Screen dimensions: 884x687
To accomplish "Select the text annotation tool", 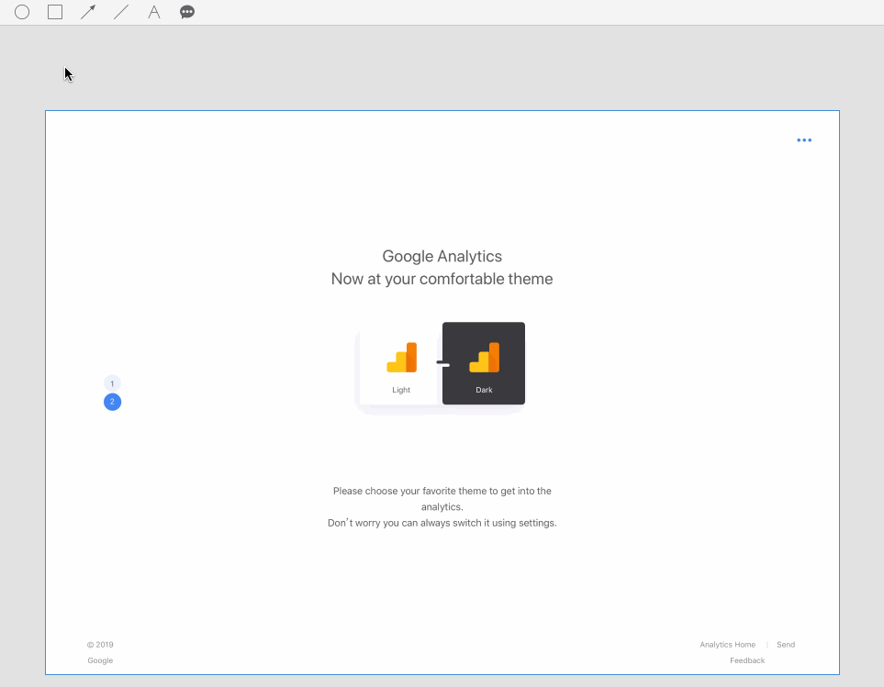I will coord(154,12).
